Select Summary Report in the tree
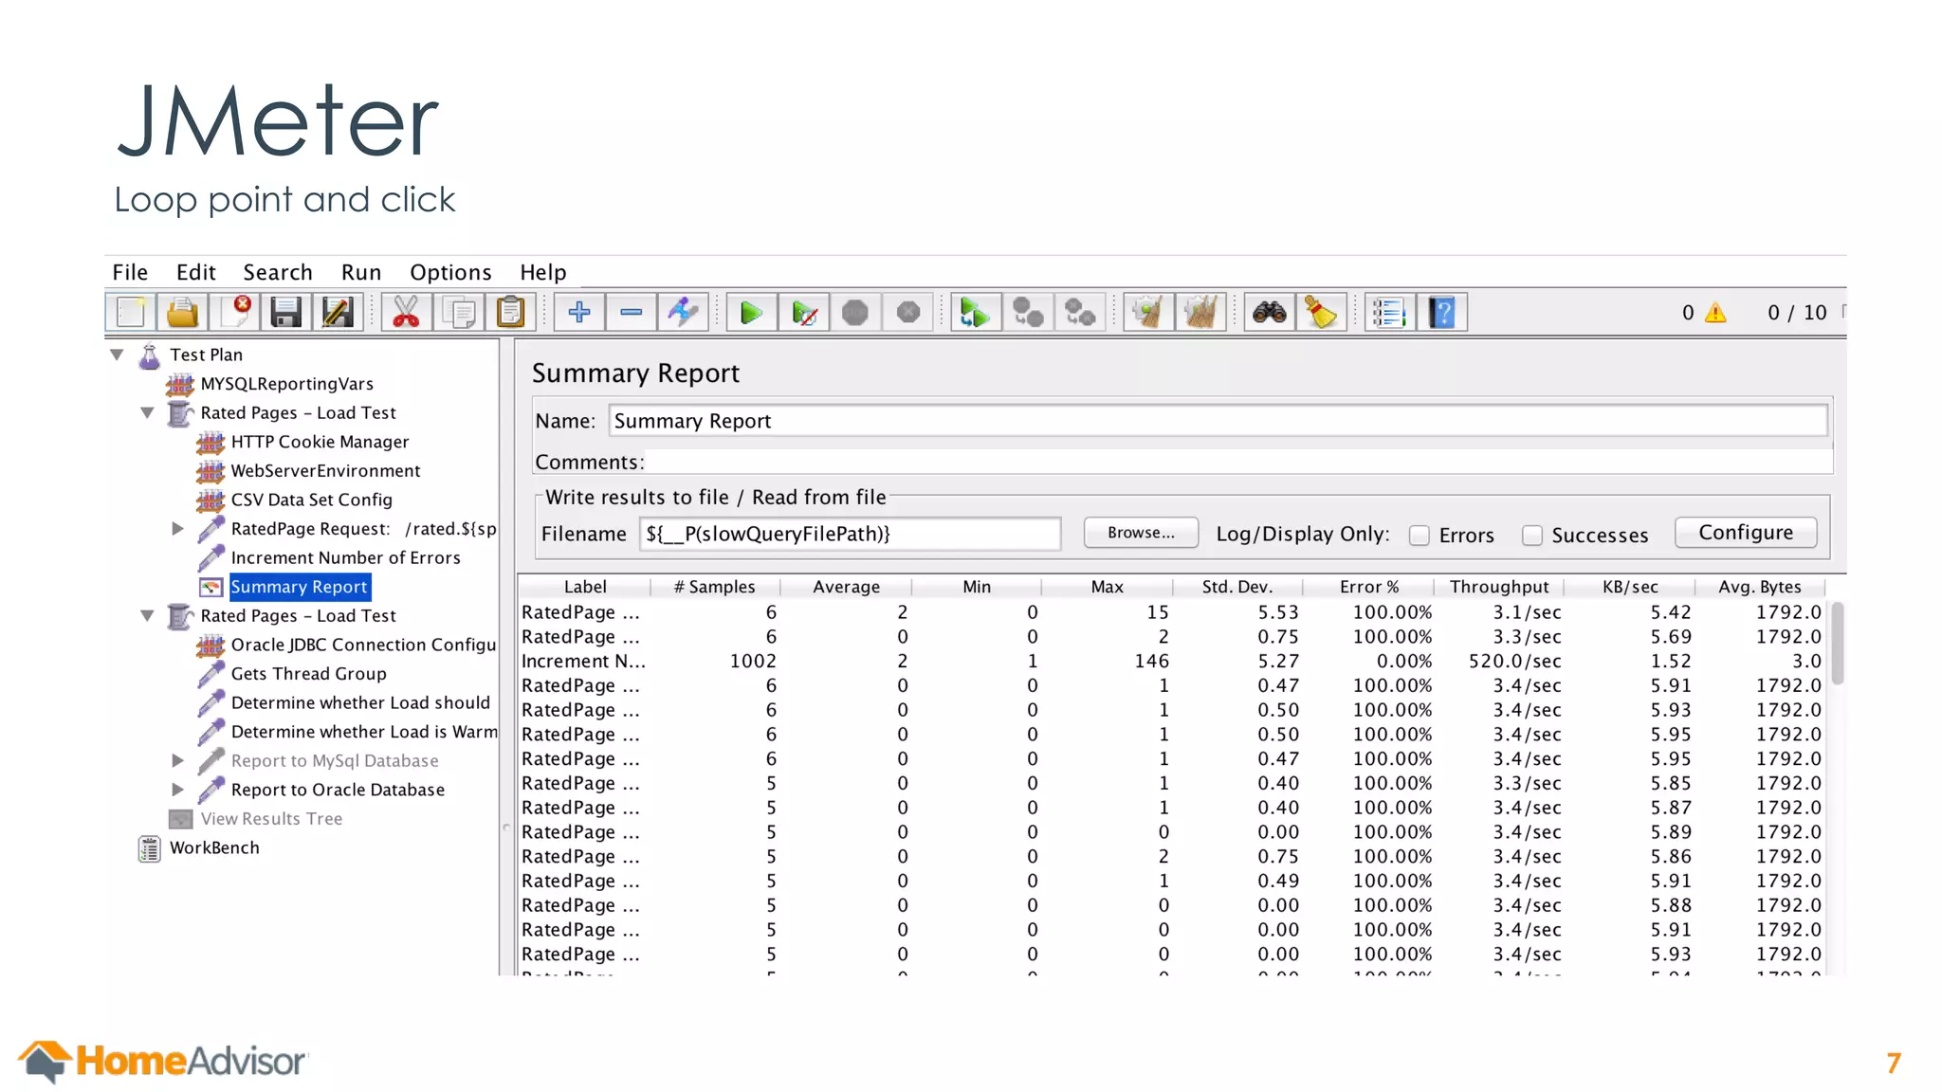 click(x=299, y=587)
